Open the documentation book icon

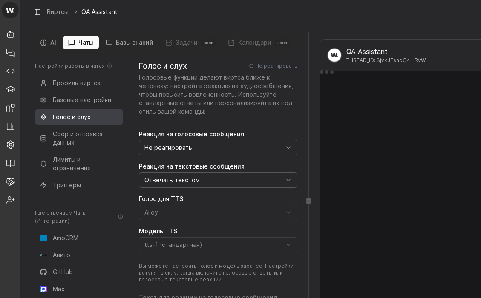coord(10,163)
